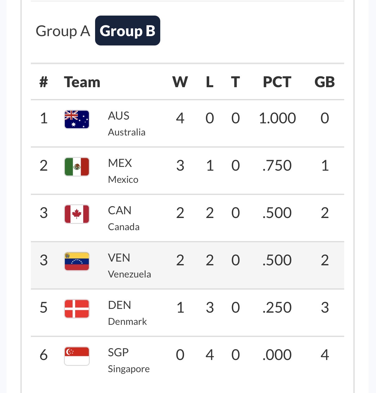Click the Singapore flag icon
This screenshot has width=376, height=393.
(77, 356)
